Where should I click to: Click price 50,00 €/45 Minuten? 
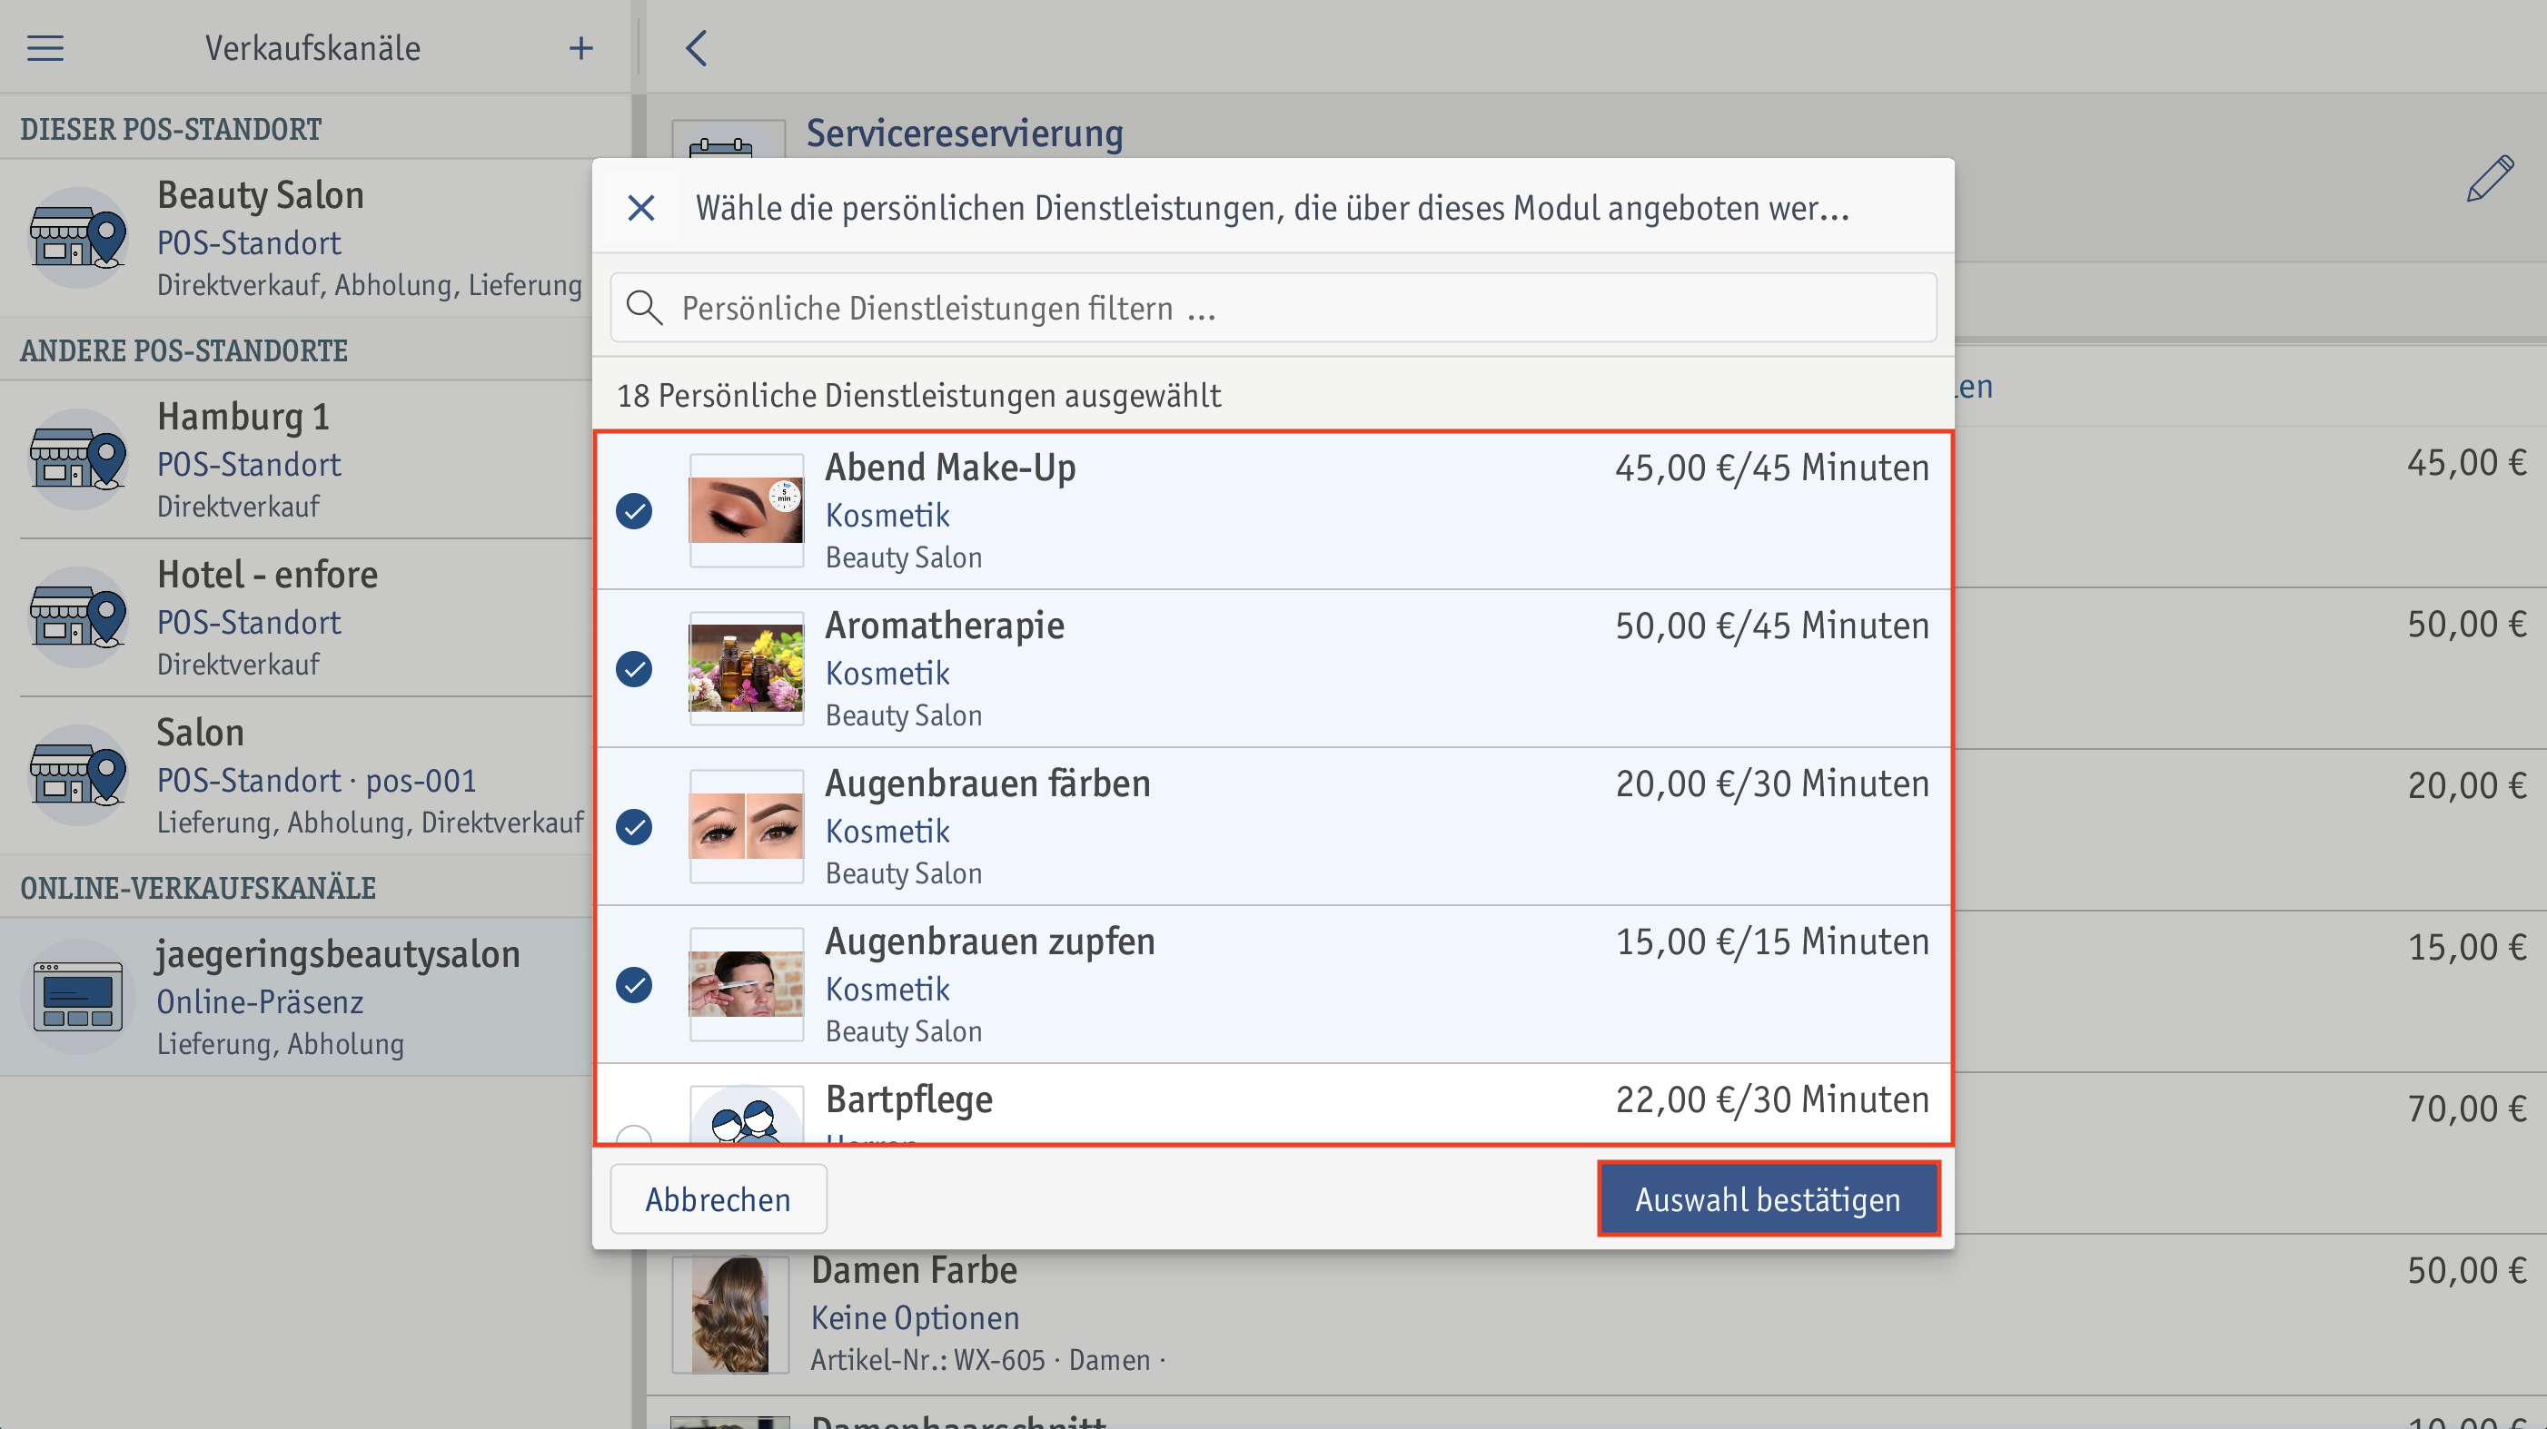[1772, 626]
